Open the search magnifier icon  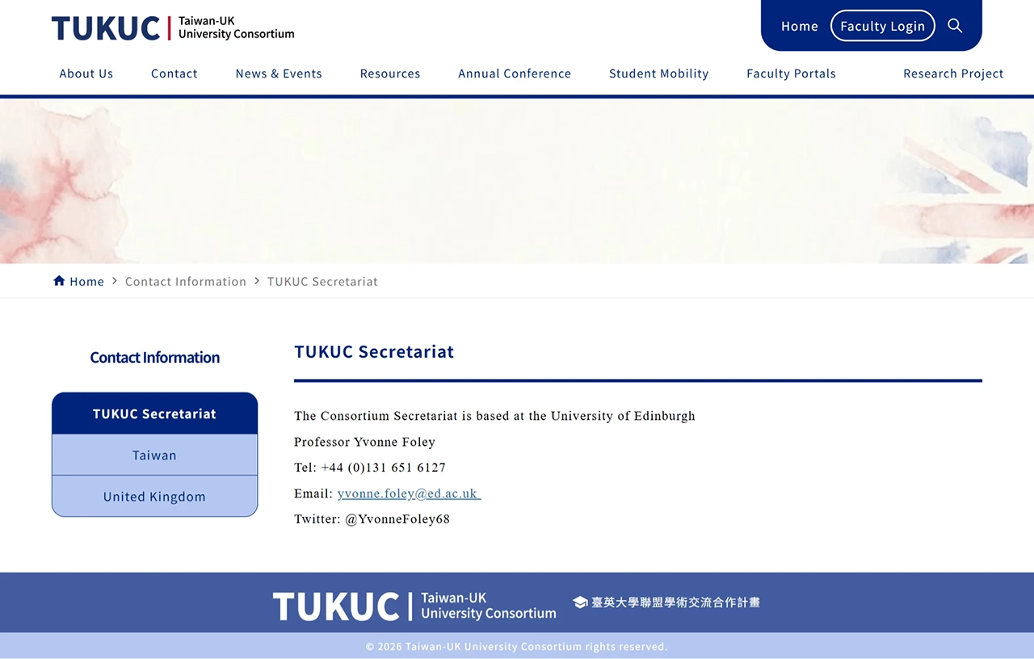point(955,26)
